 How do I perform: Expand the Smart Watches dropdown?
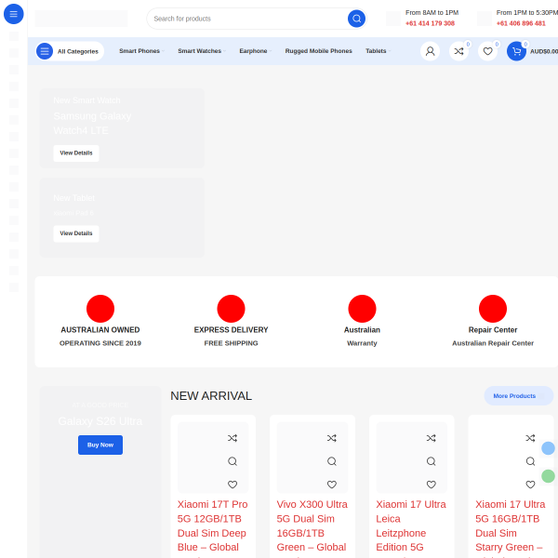coord(202,51)
